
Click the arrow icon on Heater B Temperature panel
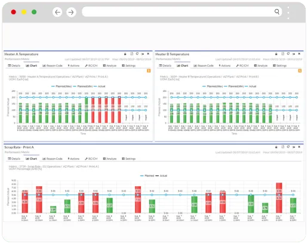(294, 54)
